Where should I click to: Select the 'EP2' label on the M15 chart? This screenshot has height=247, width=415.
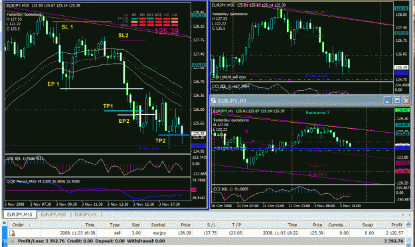pyautogui.click(x=124, y=121)
